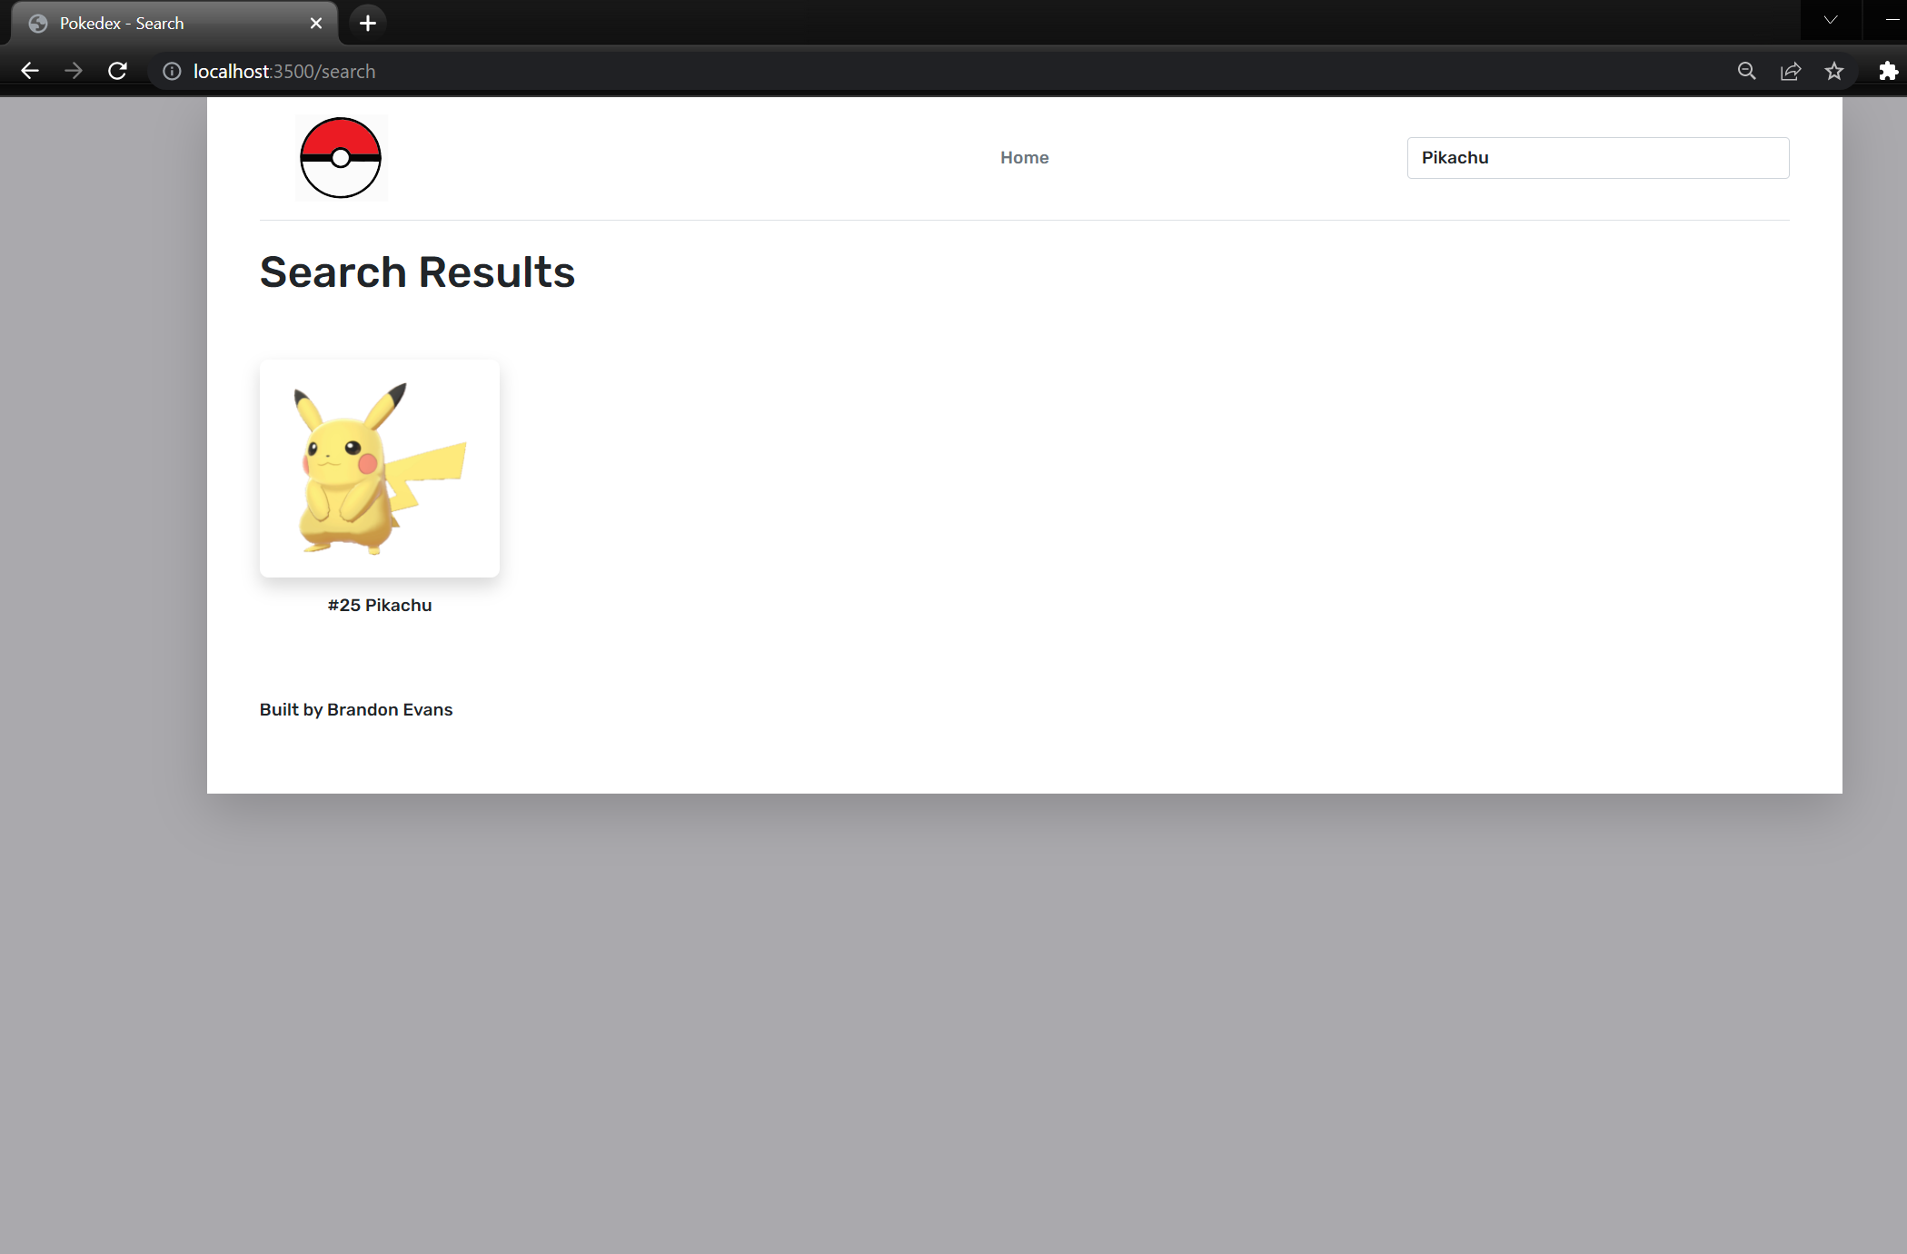Image resolution: width=1907 pixels, height=1254 pixels.
Task: Open the Home navigation link
Action: 1024,157
